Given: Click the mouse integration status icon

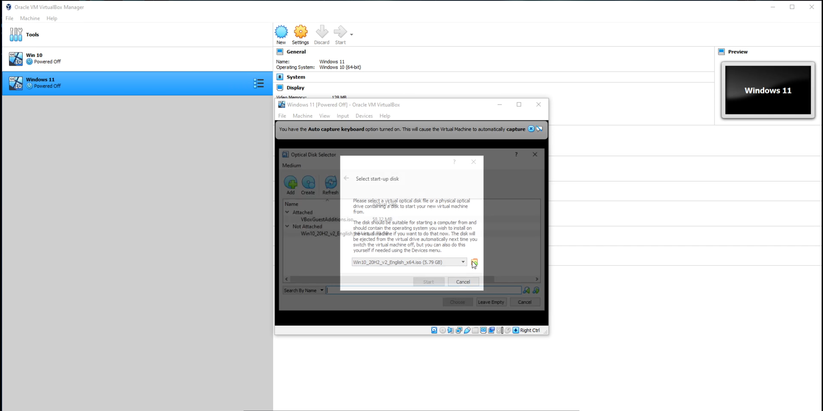Looking at the screenshot, I should click(508, 330).
